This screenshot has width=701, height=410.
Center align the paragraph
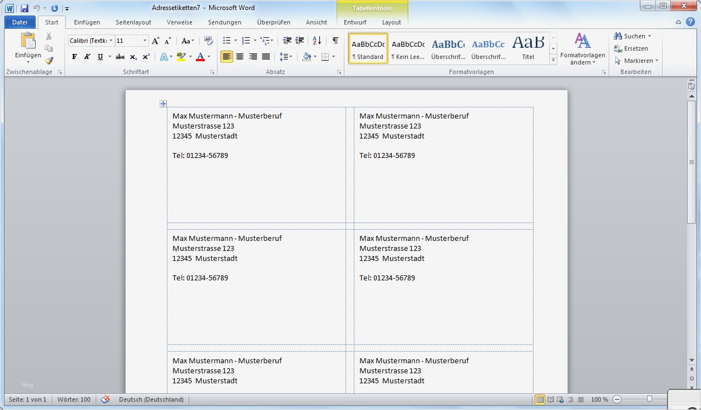(240, 56)
